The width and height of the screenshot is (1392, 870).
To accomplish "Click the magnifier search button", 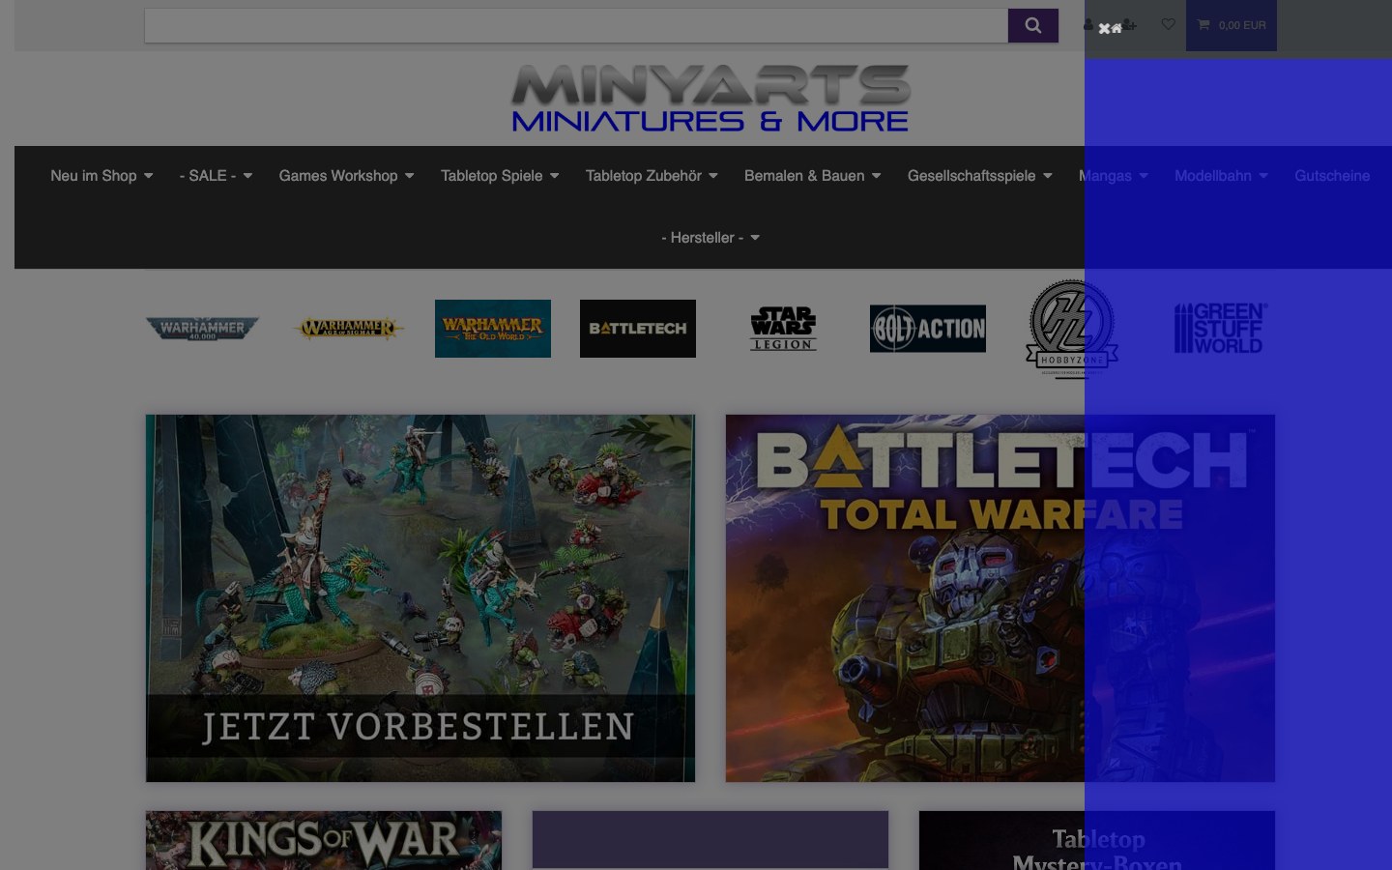I will tap(1032, 25).
